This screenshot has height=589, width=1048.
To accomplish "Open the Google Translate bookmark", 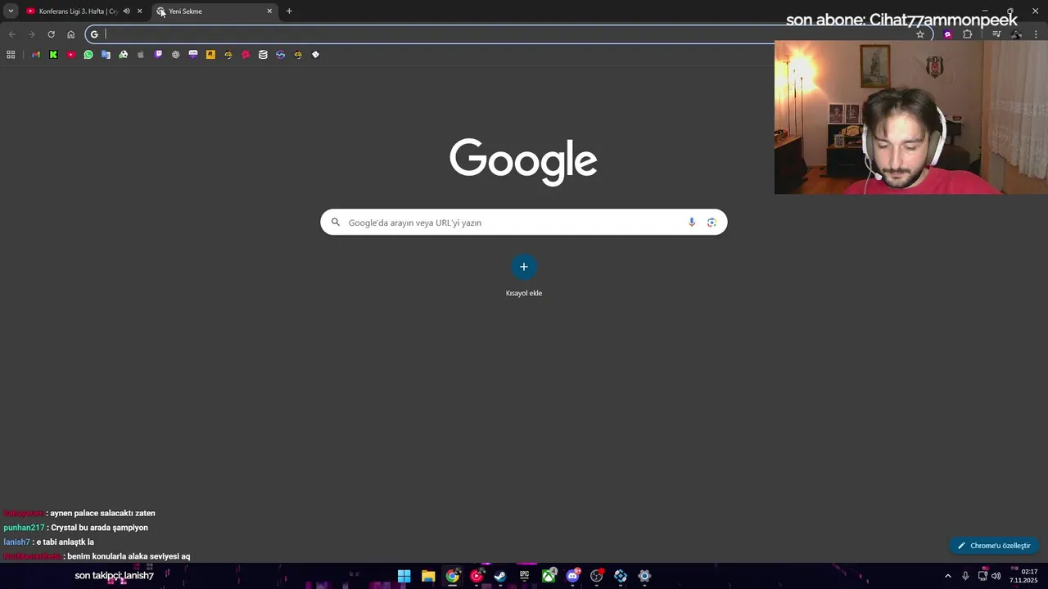I will (x=106, y=55).
